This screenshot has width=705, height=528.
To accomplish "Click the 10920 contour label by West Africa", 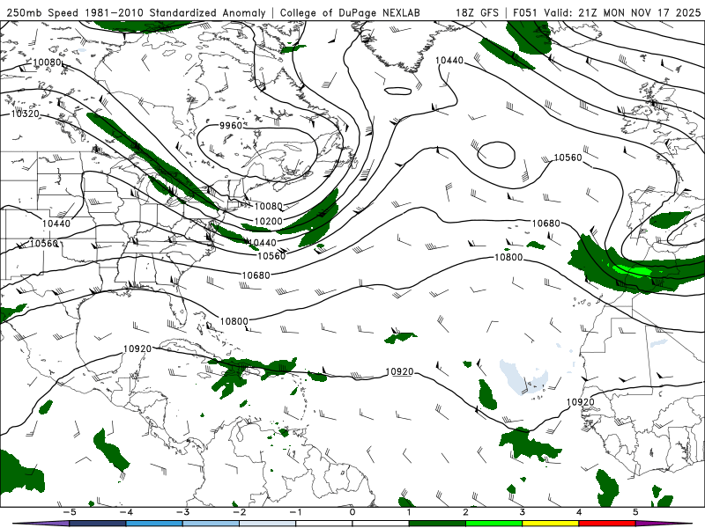I will coord(581,402).
